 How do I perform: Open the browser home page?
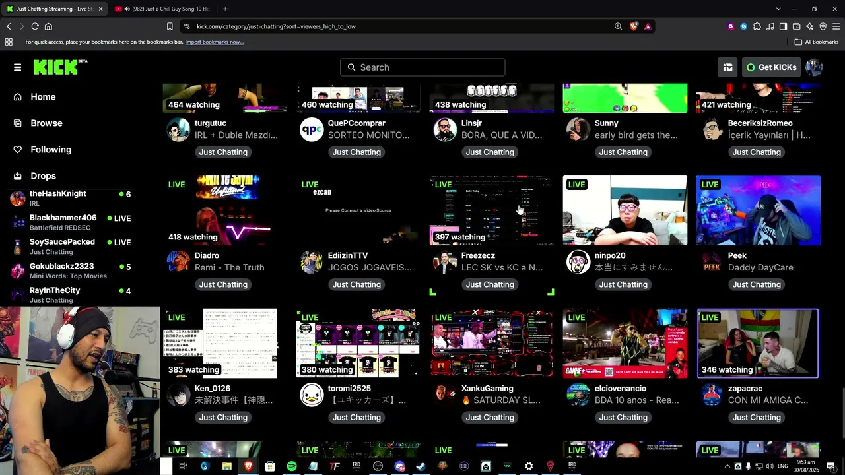[48, 26]
